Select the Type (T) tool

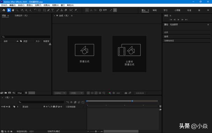53,10
